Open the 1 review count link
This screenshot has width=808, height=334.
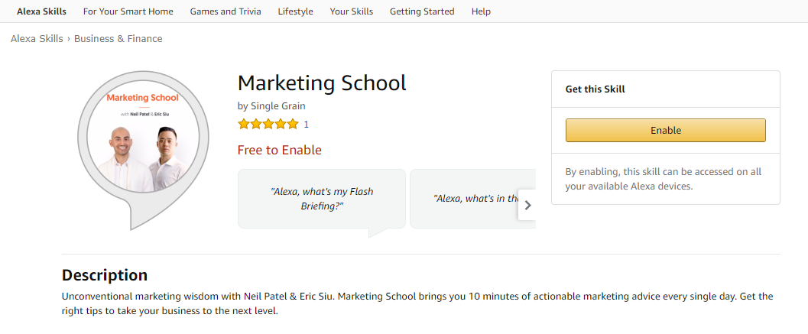pyautogui.click(x=306, y=125)
